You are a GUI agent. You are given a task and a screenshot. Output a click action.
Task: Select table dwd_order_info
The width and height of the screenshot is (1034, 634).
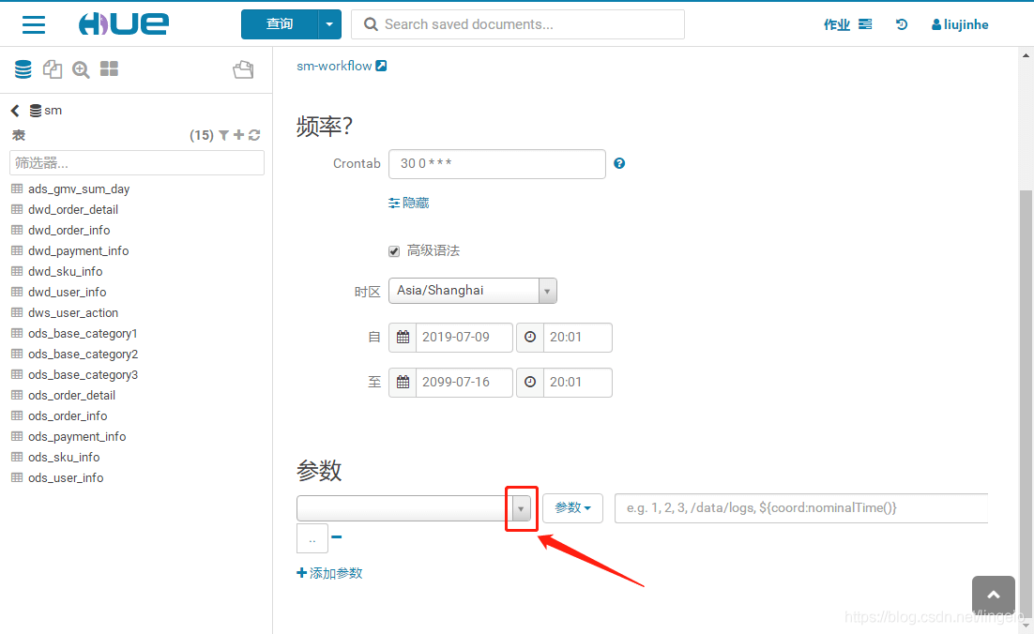click(68, 230)
